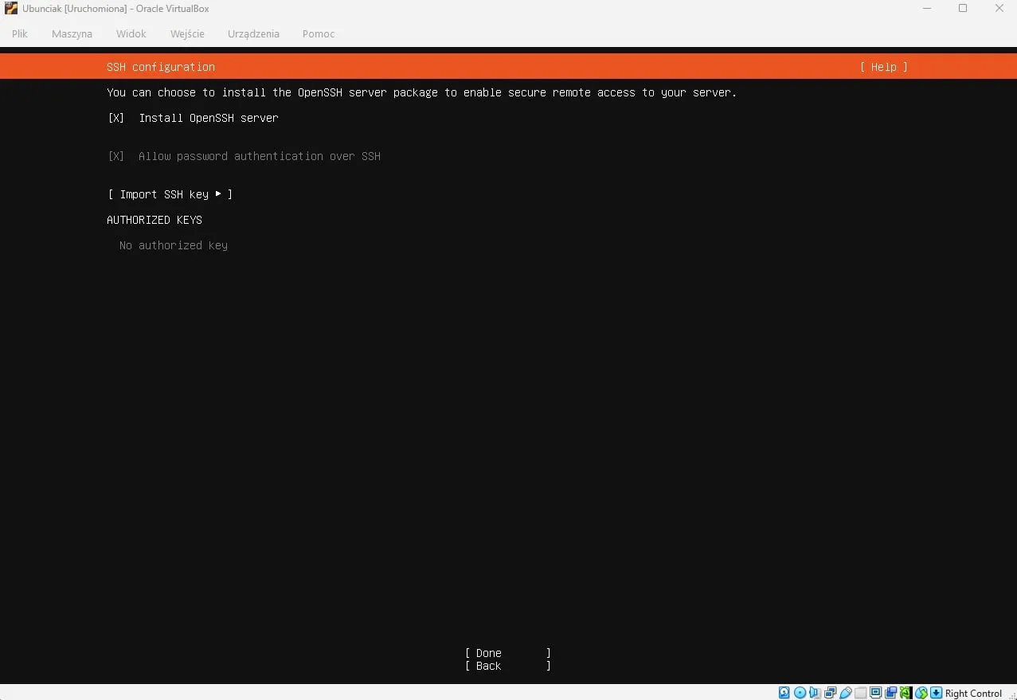Open the Import SSH key option
The width and height of the screenshot is (1017, 700).
click(x=170, y=194)
